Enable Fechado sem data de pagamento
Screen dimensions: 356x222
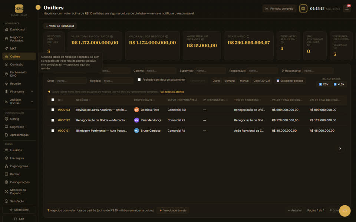(139, 80)
